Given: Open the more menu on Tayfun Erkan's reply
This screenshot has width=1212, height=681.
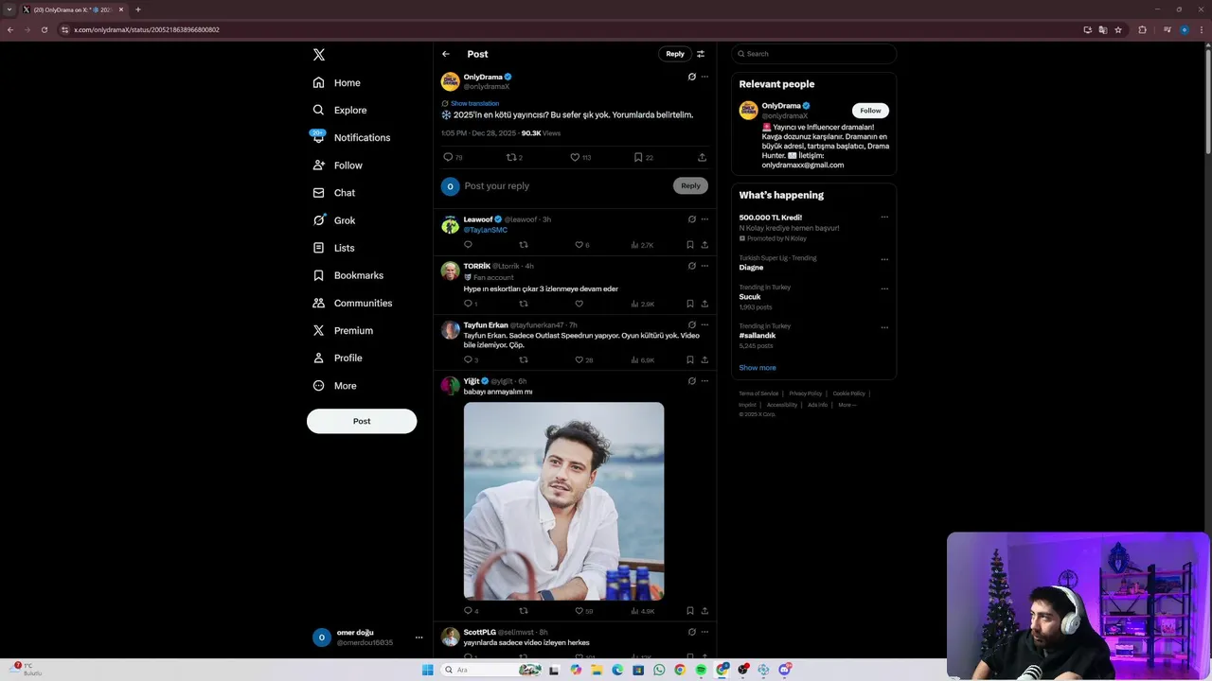Looking at the screenshot, I should [704, 324].
